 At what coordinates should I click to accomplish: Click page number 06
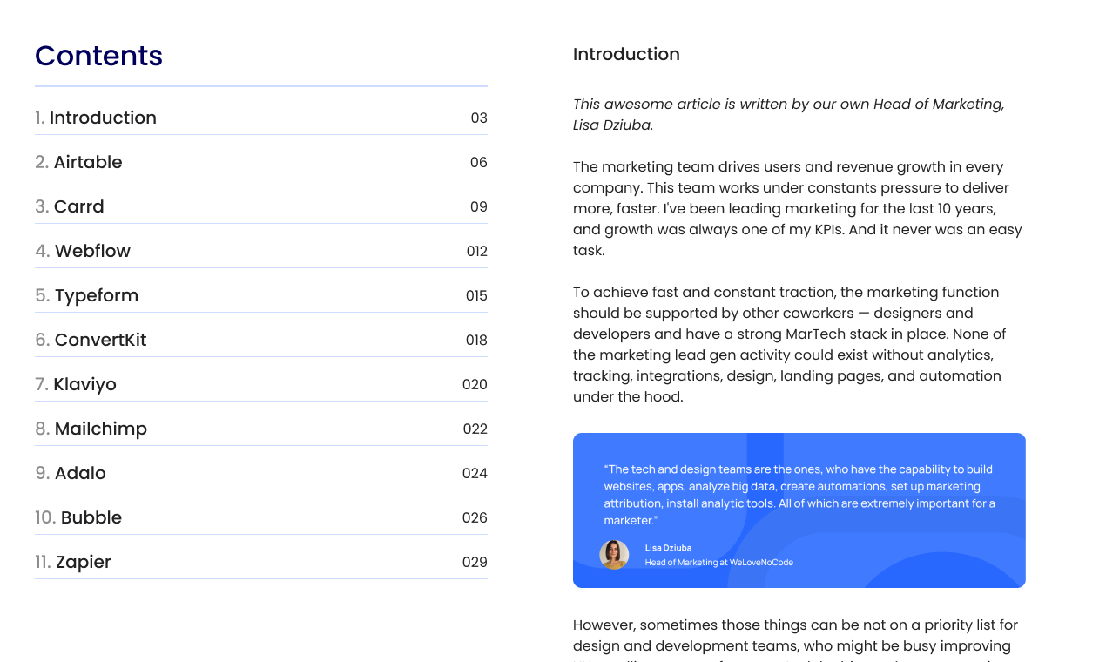coord(479,163)
